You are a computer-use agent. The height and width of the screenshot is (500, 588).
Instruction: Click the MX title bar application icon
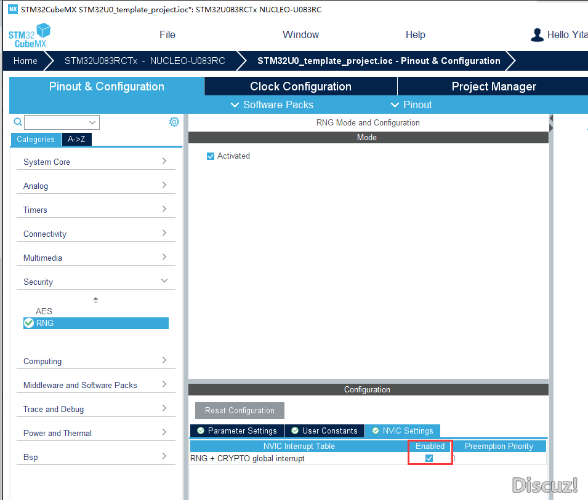coord(13,9)
